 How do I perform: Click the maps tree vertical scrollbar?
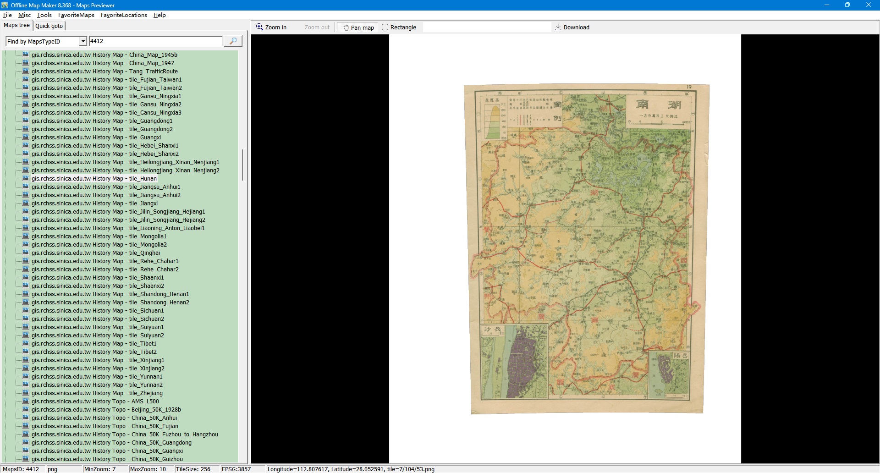coord(242,165)
